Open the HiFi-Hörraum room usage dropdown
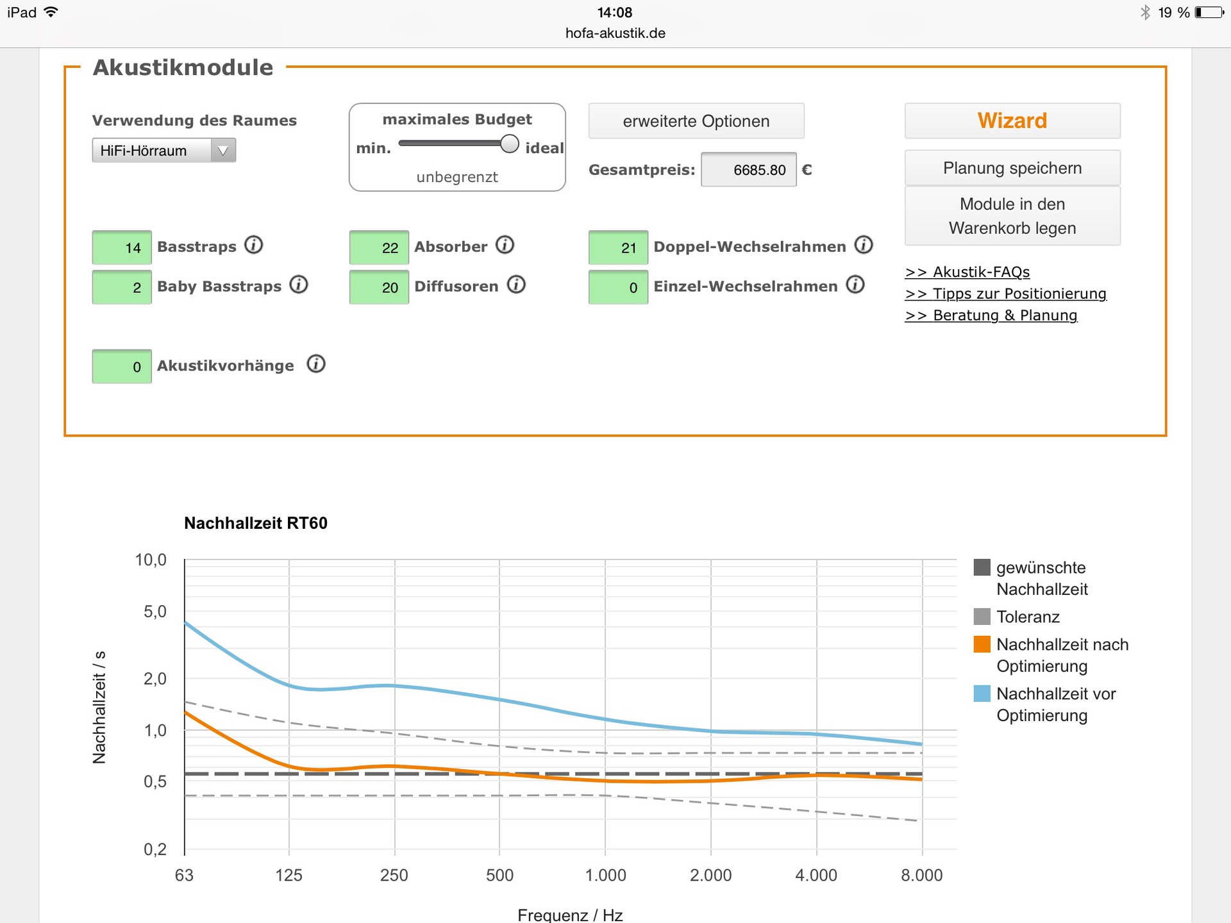The height and width of the screenshot is (923, 1231). tap(164, 151)
